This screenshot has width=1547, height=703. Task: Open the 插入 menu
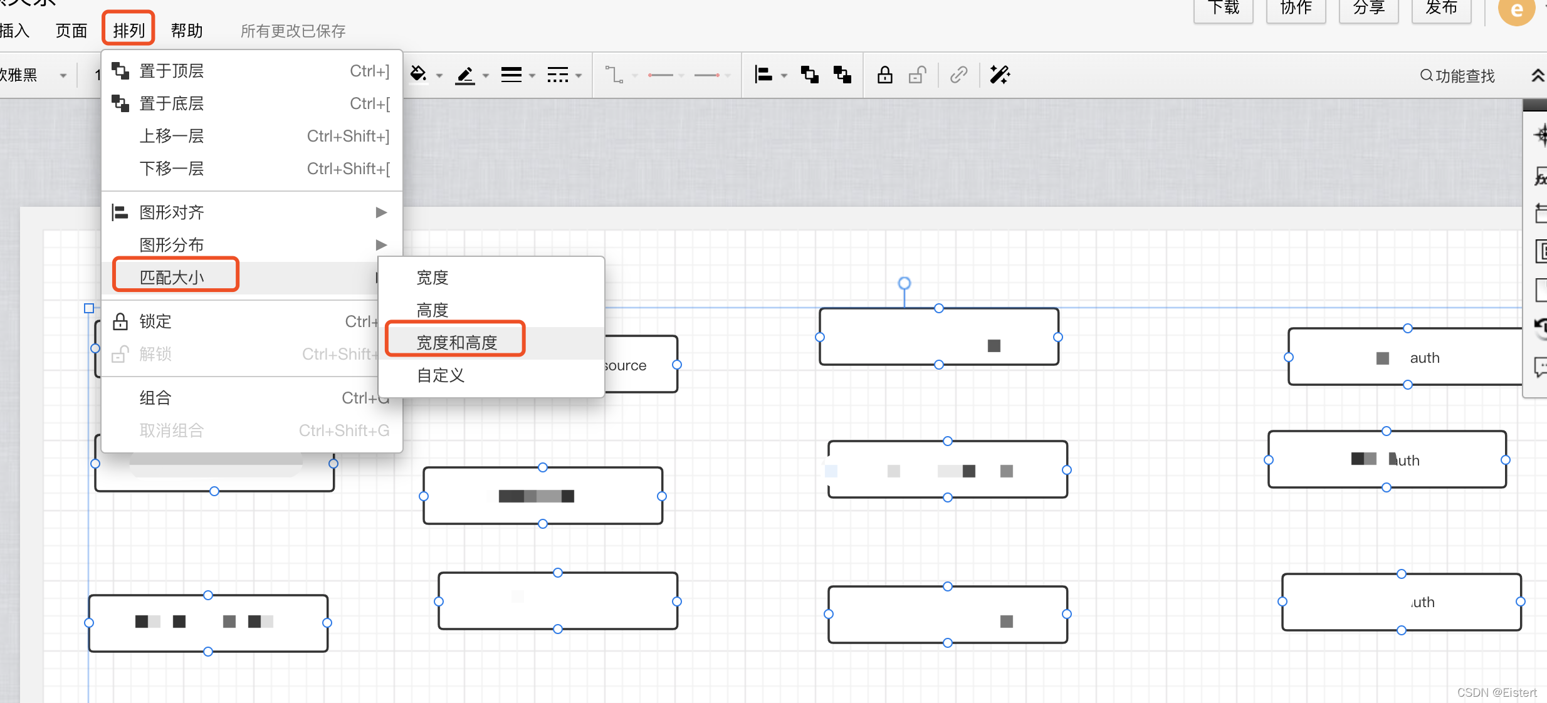point(14,30)
